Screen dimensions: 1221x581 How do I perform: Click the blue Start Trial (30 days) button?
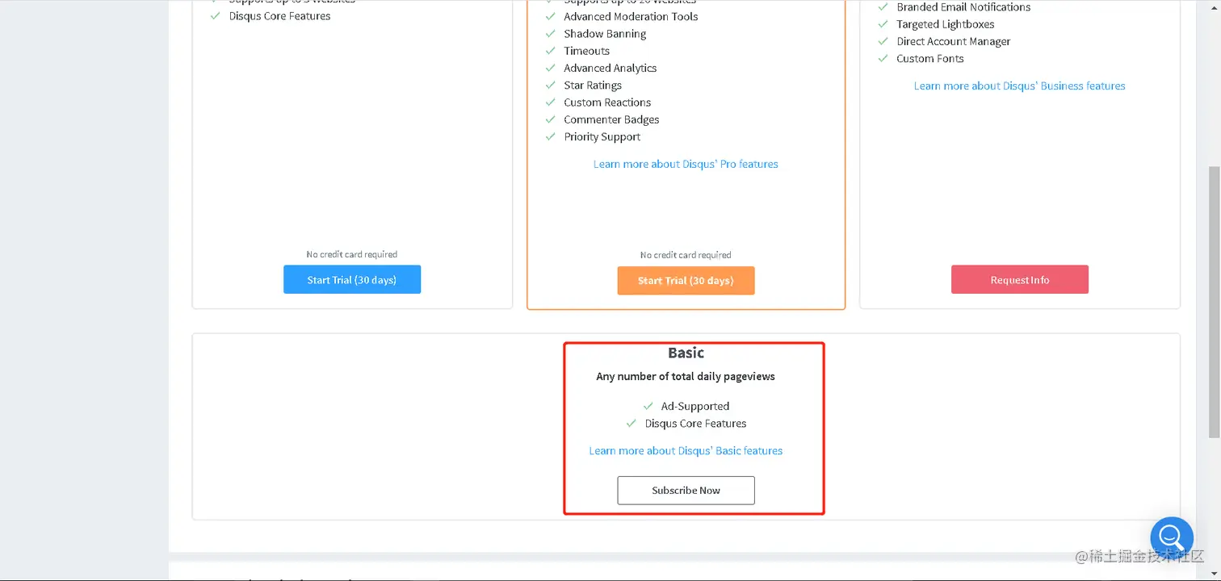(352, 279)
